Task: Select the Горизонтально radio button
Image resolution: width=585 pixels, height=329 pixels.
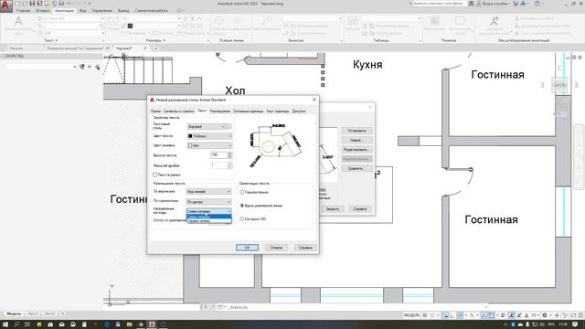Action: point(241,192)
